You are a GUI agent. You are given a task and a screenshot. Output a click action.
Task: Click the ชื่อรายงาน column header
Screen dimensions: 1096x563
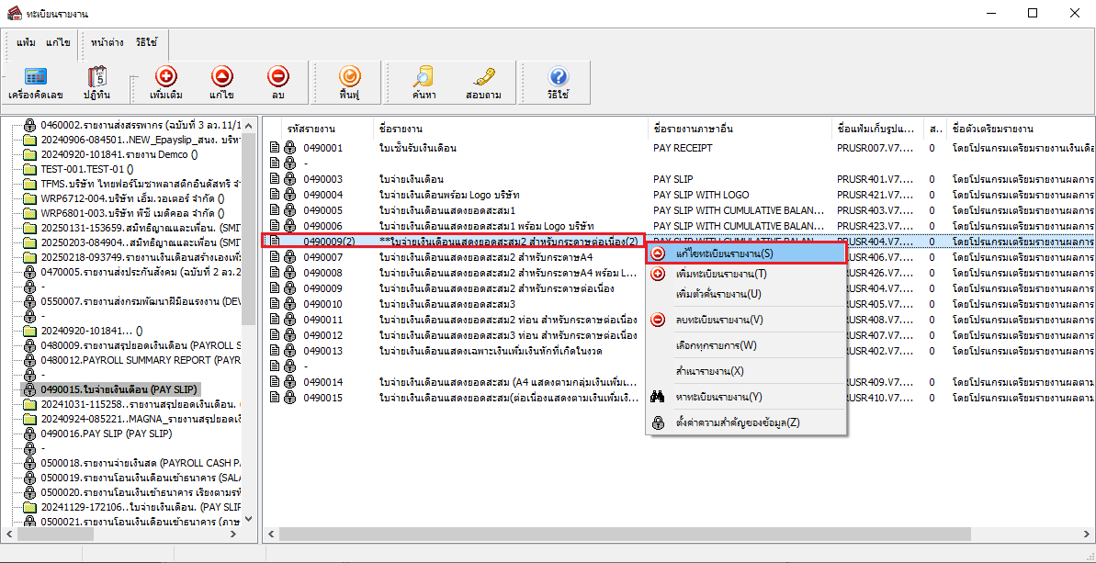pyautogui.click(x=510, y=129)
